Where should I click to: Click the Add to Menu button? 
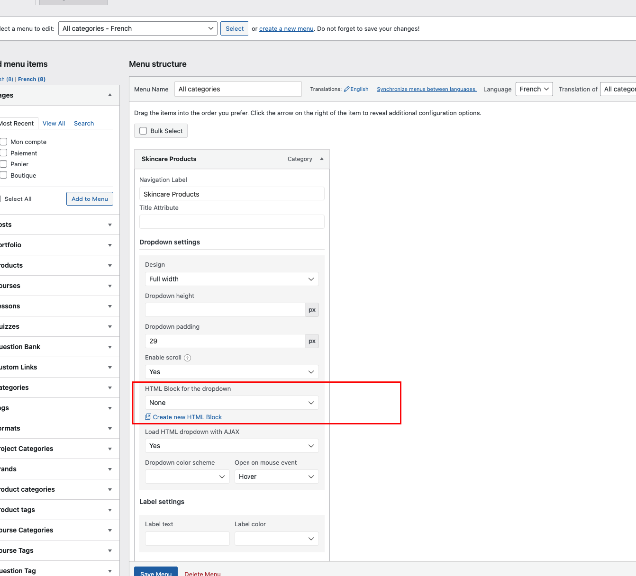(x=90, y=199)
